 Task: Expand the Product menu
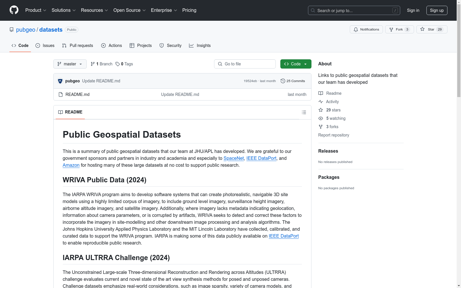[x=36, y=10]
